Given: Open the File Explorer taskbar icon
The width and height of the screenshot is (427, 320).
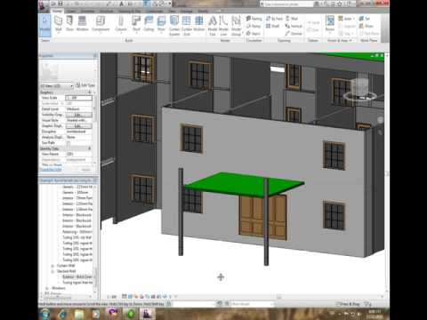Looking at the screenshot, I should pyautogui.click(x=79, y=314).
